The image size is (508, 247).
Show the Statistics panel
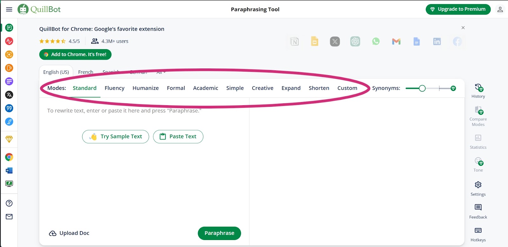coord(478,142)
